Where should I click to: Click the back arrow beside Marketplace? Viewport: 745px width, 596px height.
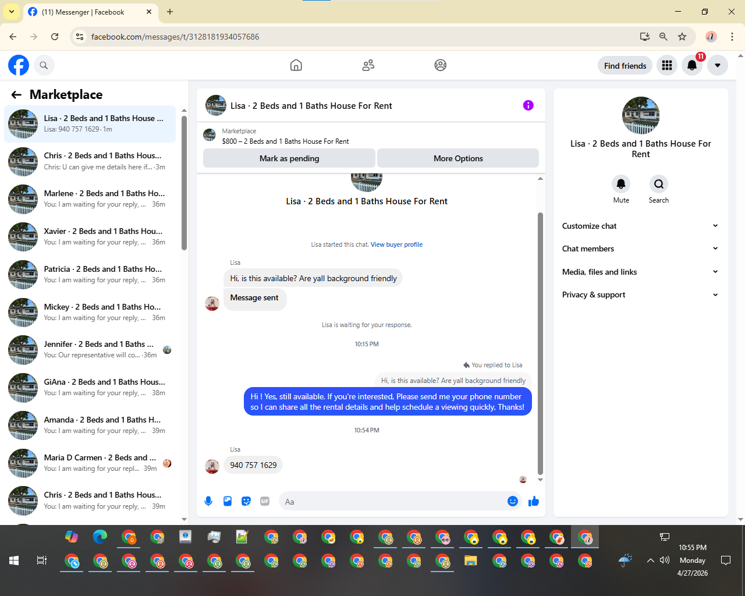coord(16,95)
